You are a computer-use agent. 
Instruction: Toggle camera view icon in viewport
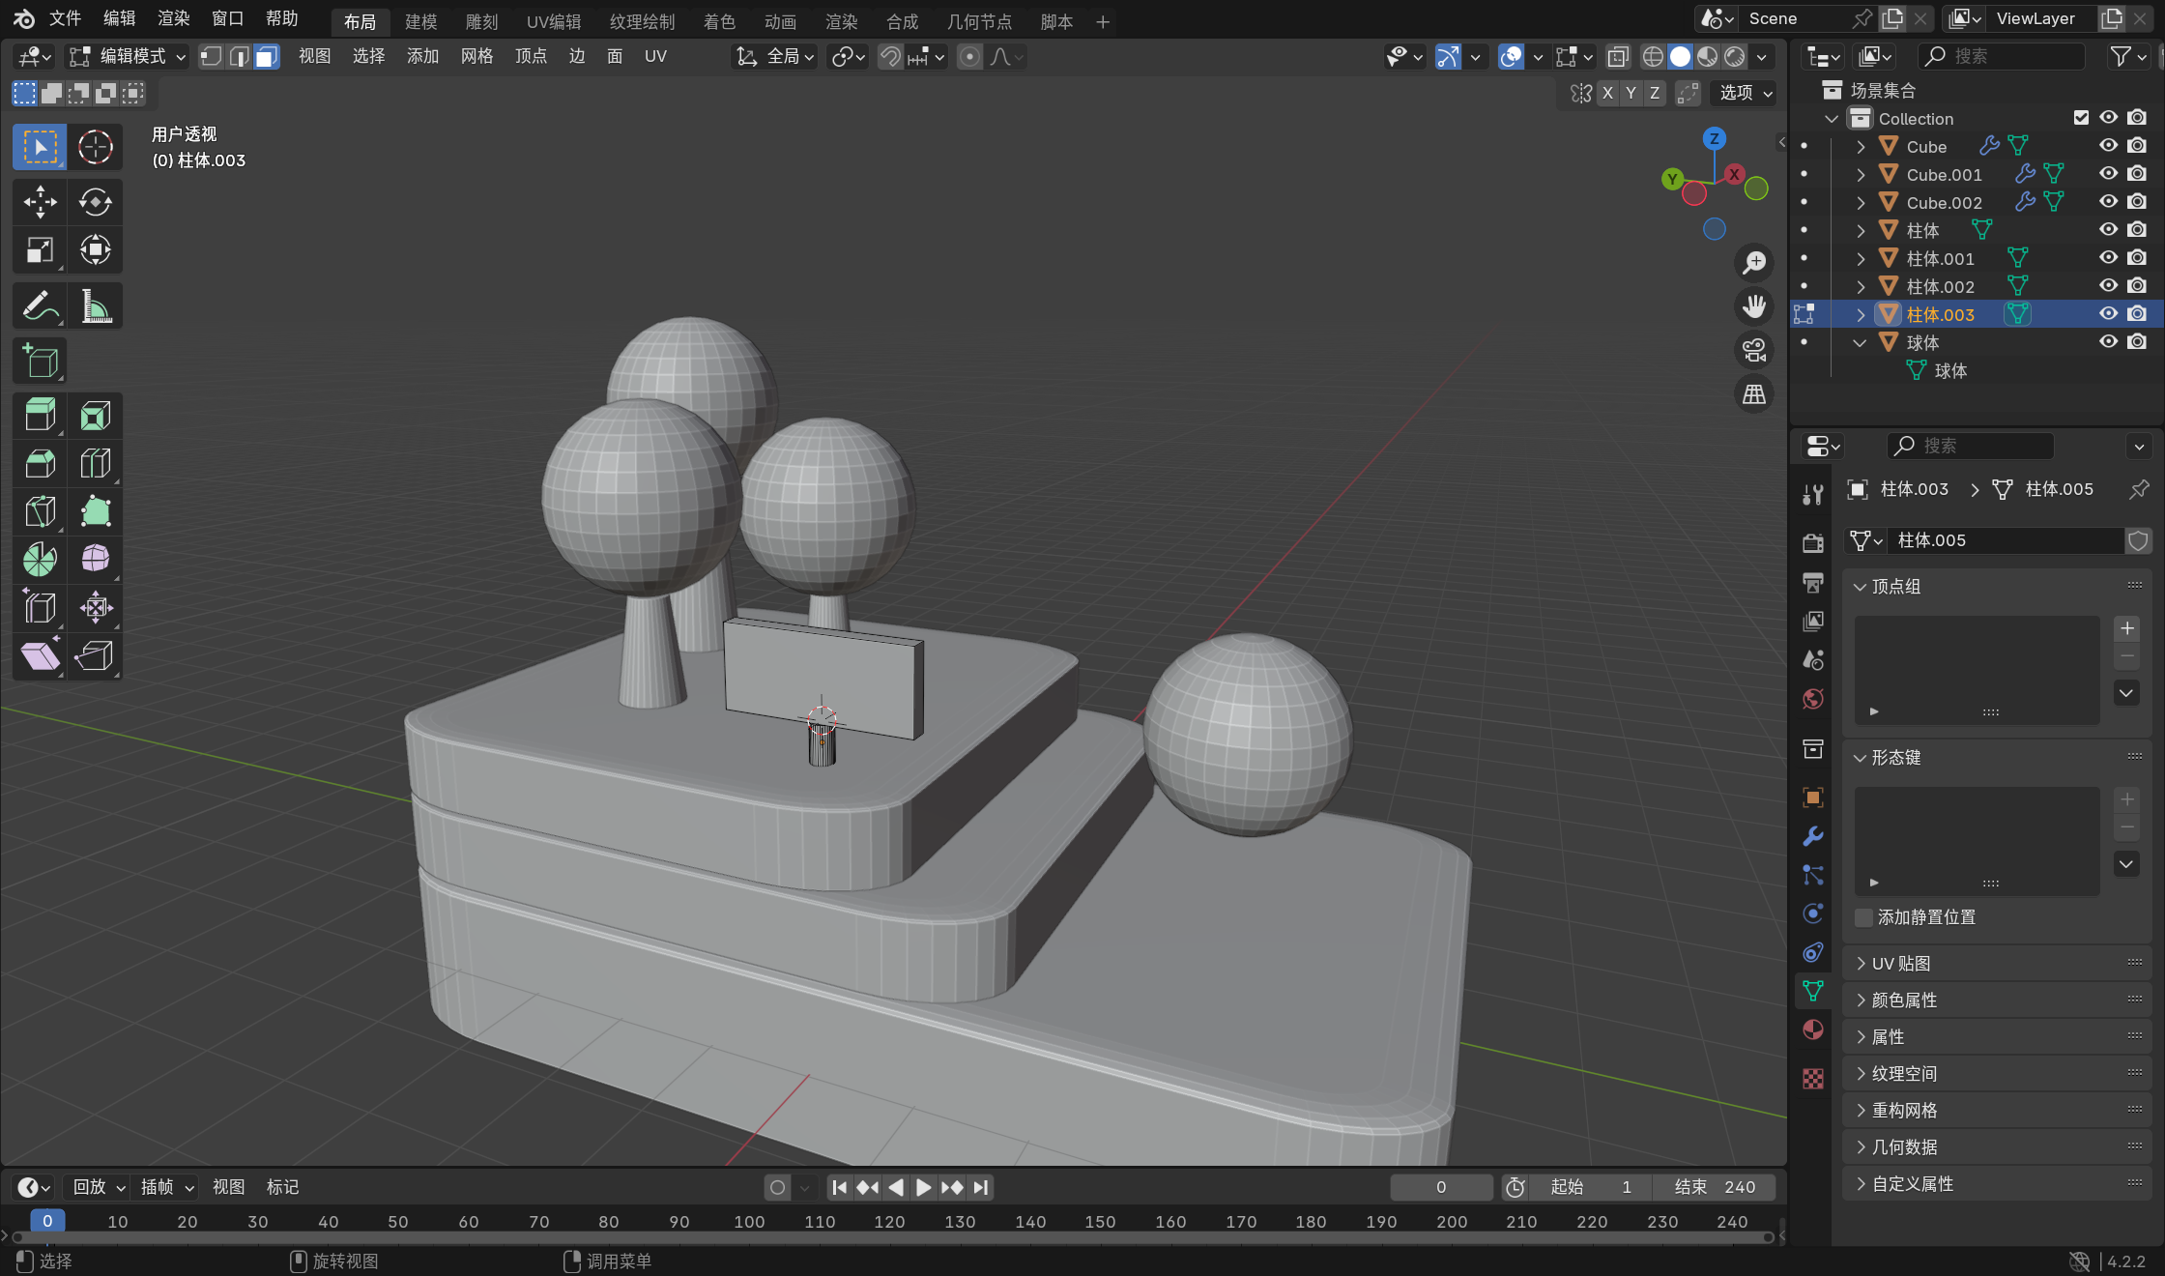click(x=1753, y=350)
